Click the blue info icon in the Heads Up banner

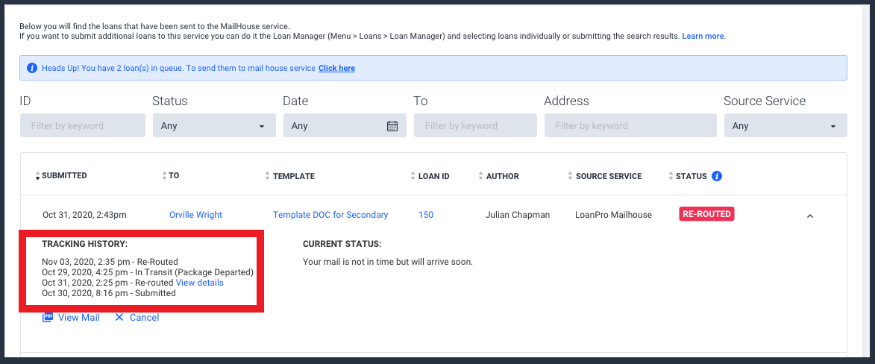pos(32,68)
